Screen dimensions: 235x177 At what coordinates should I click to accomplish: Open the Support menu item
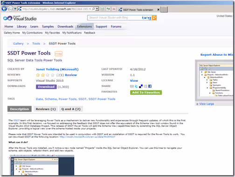[101, 26]
